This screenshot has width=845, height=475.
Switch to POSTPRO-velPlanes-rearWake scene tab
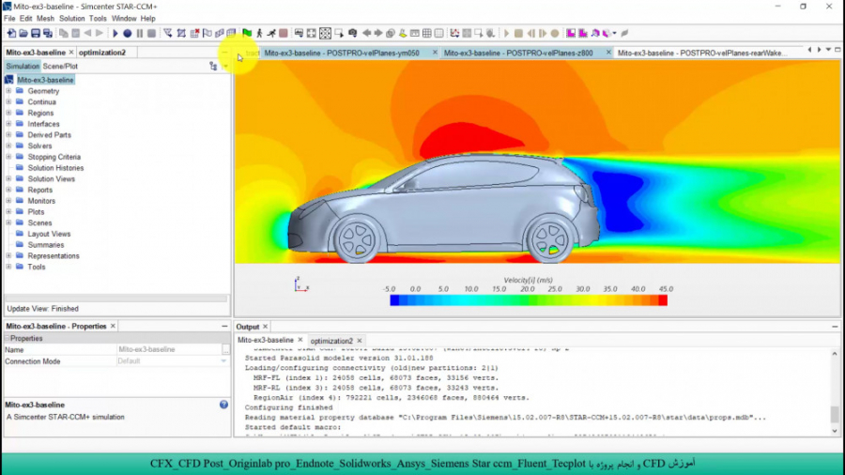point(702,53)
